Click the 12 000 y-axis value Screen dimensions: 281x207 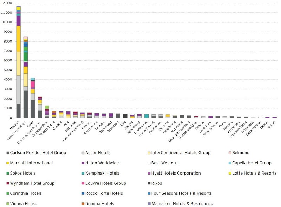(x=6, y=3)
